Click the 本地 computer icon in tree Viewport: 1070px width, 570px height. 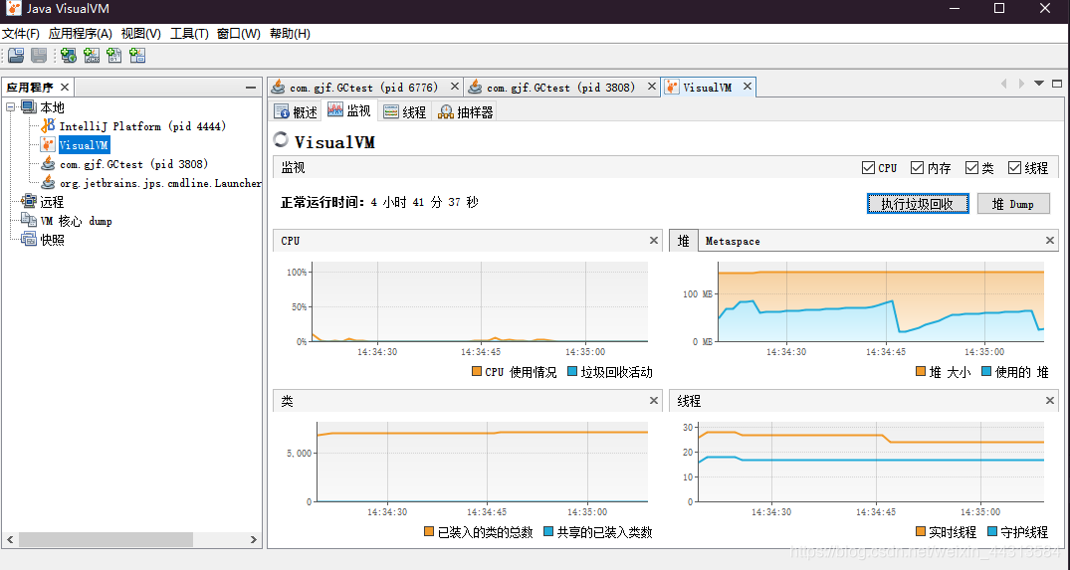[x=28, y=107]
